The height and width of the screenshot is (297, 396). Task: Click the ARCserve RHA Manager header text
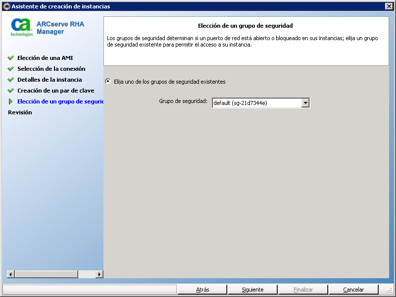click(x=59, y=26)
